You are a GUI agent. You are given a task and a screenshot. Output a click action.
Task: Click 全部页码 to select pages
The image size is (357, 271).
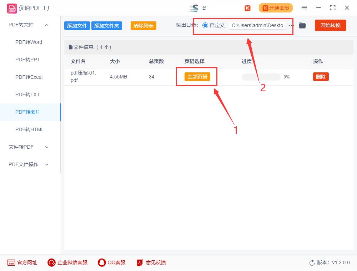point(196,76)
